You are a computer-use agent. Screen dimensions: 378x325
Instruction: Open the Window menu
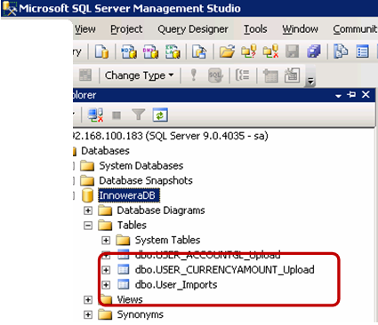(x=300, y=29)
